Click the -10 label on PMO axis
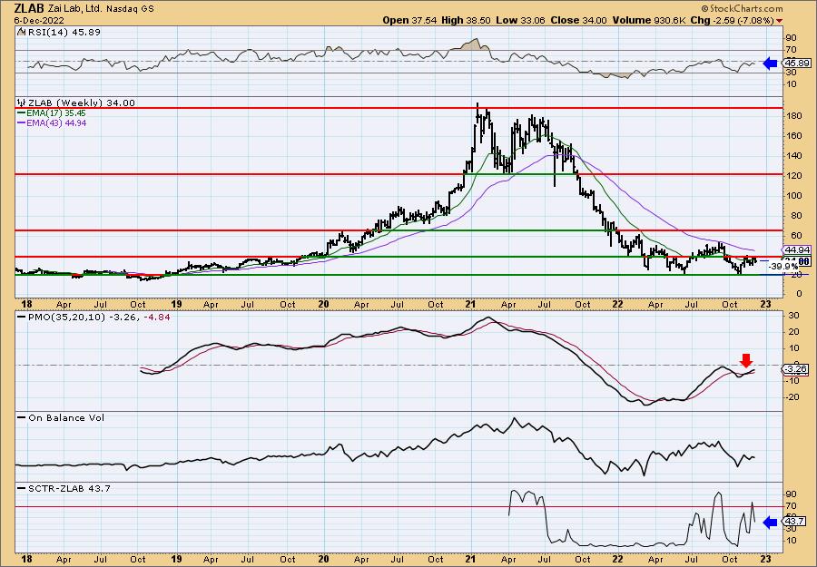The height and width of the screenshot is (567, 817). pyautogui.click(x=793, y=380)
